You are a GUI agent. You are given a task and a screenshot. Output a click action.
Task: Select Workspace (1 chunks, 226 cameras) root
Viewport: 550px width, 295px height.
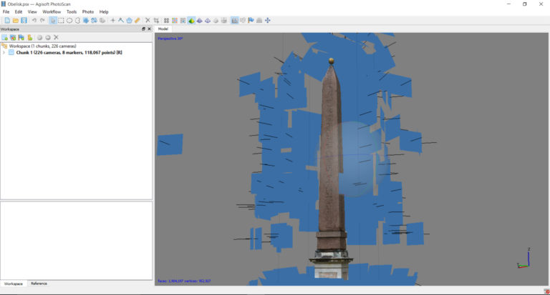42,46
